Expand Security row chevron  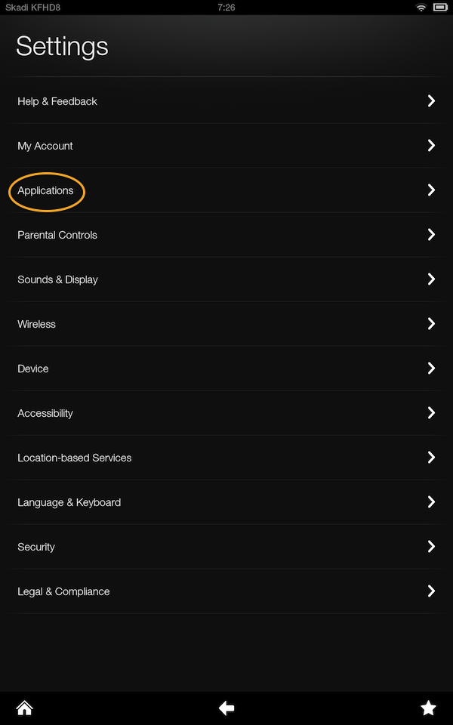431,547
